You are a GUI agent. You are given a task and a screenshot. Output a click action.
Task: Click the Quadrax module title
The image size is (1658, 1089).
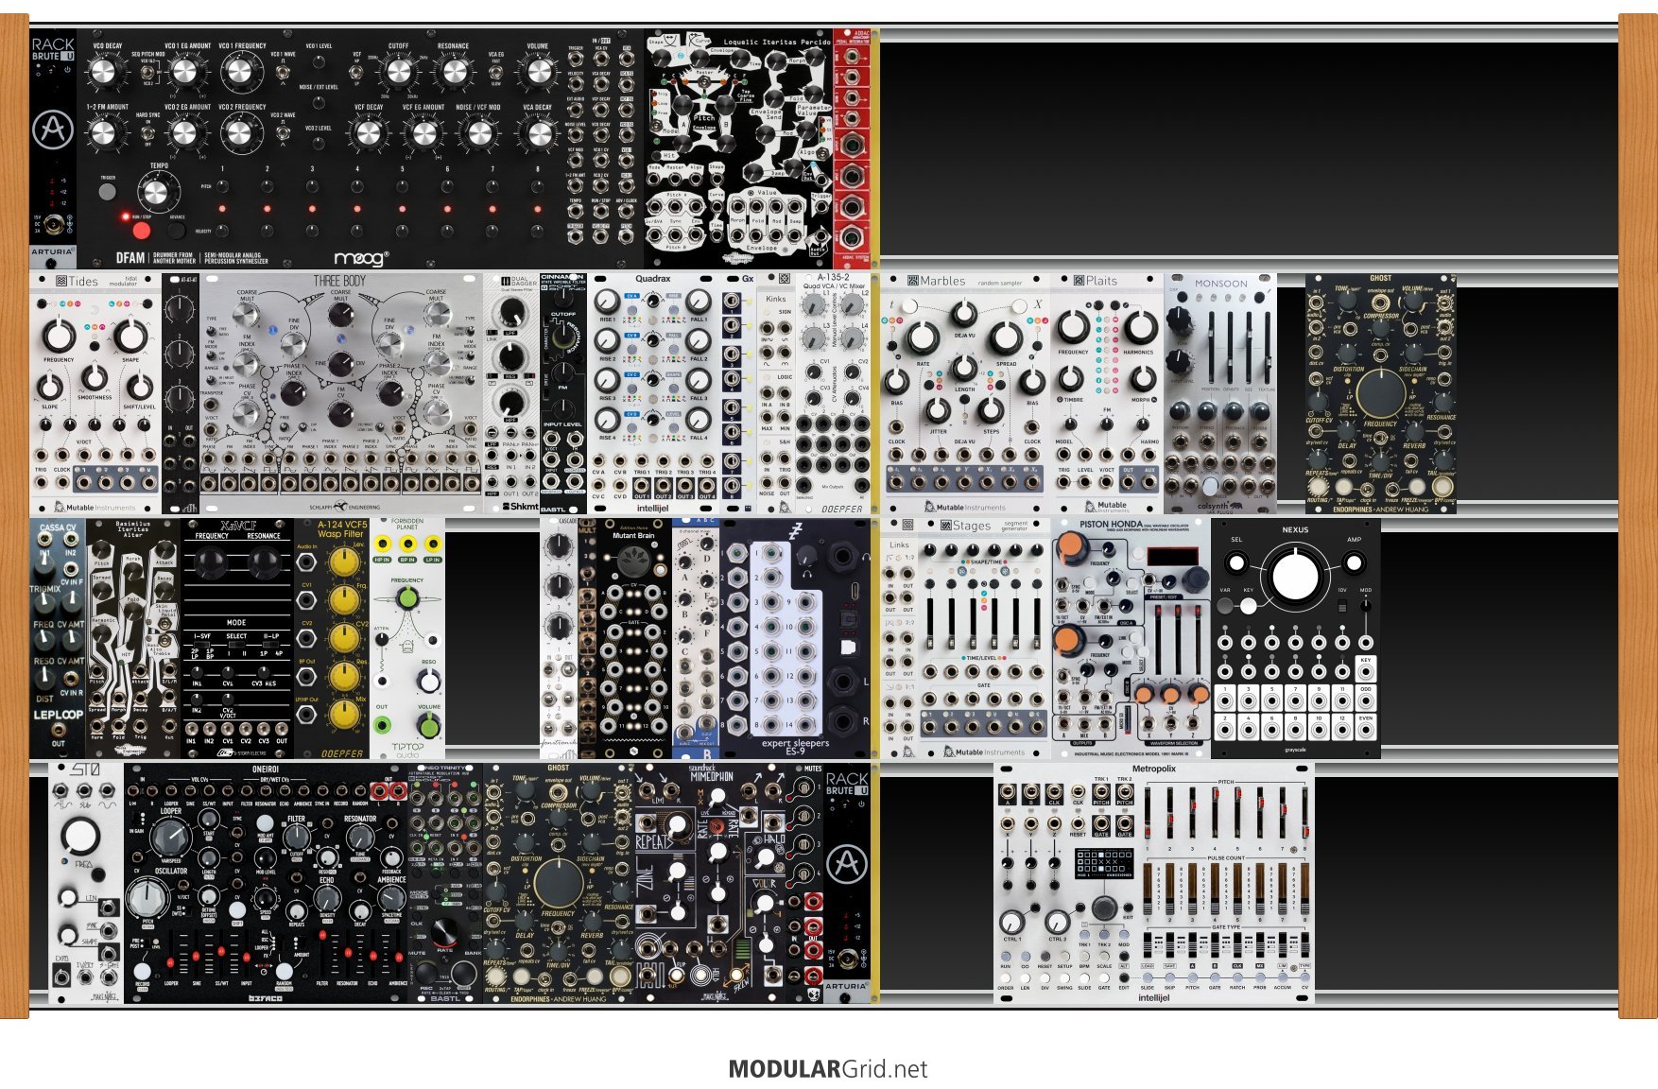pyautogui.click(x=652, y=279)
